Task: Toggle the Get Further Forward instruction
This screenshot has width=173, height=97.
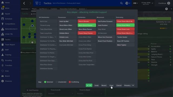Action: point(106,21)
